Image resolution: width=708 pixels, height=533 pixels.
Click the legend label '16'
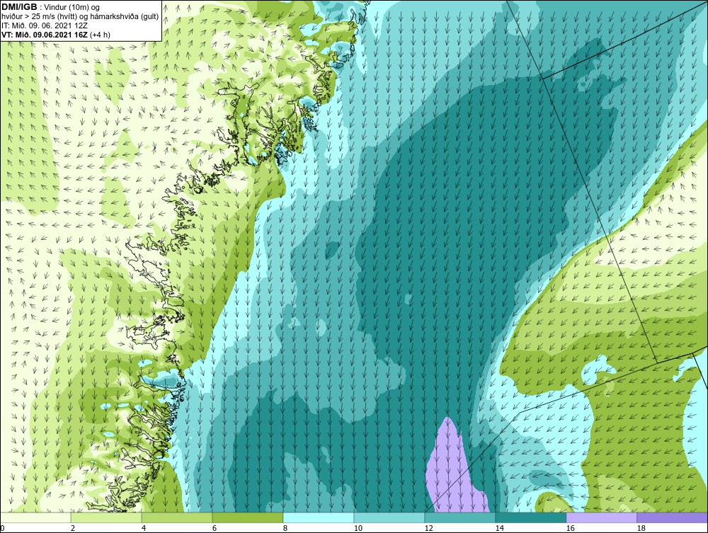(x=570, y=528)
